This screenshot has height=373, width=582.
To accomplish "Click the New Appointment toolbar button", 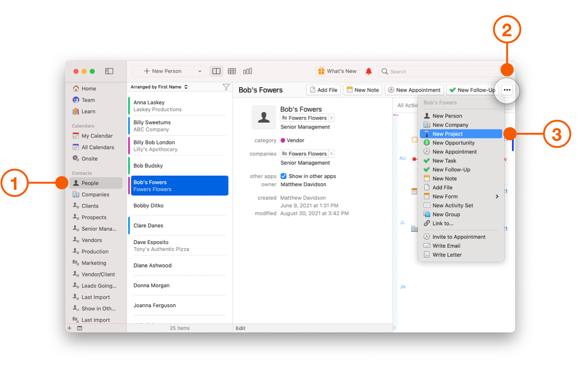I will point(414,90).
